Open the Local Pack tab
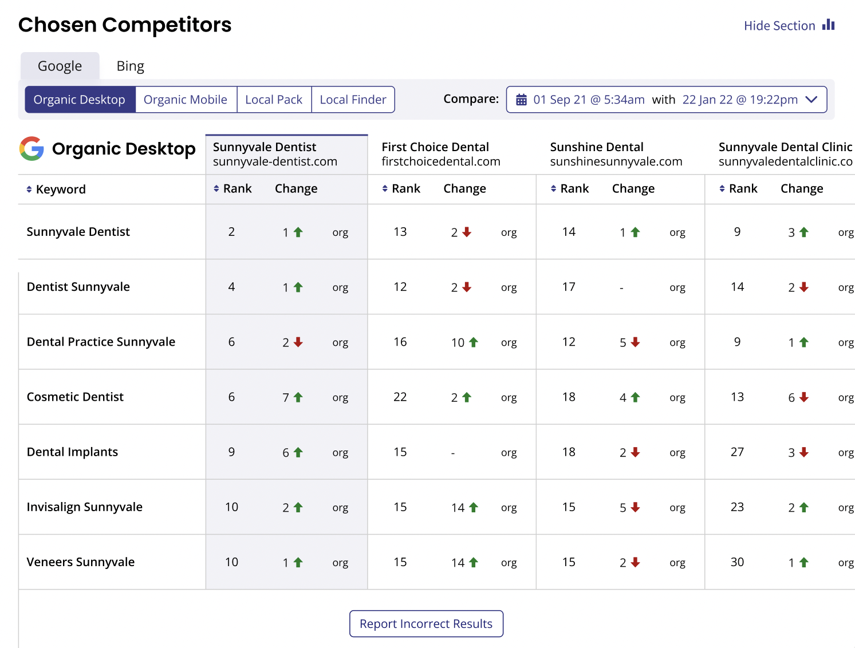 (x=274, y=100)
